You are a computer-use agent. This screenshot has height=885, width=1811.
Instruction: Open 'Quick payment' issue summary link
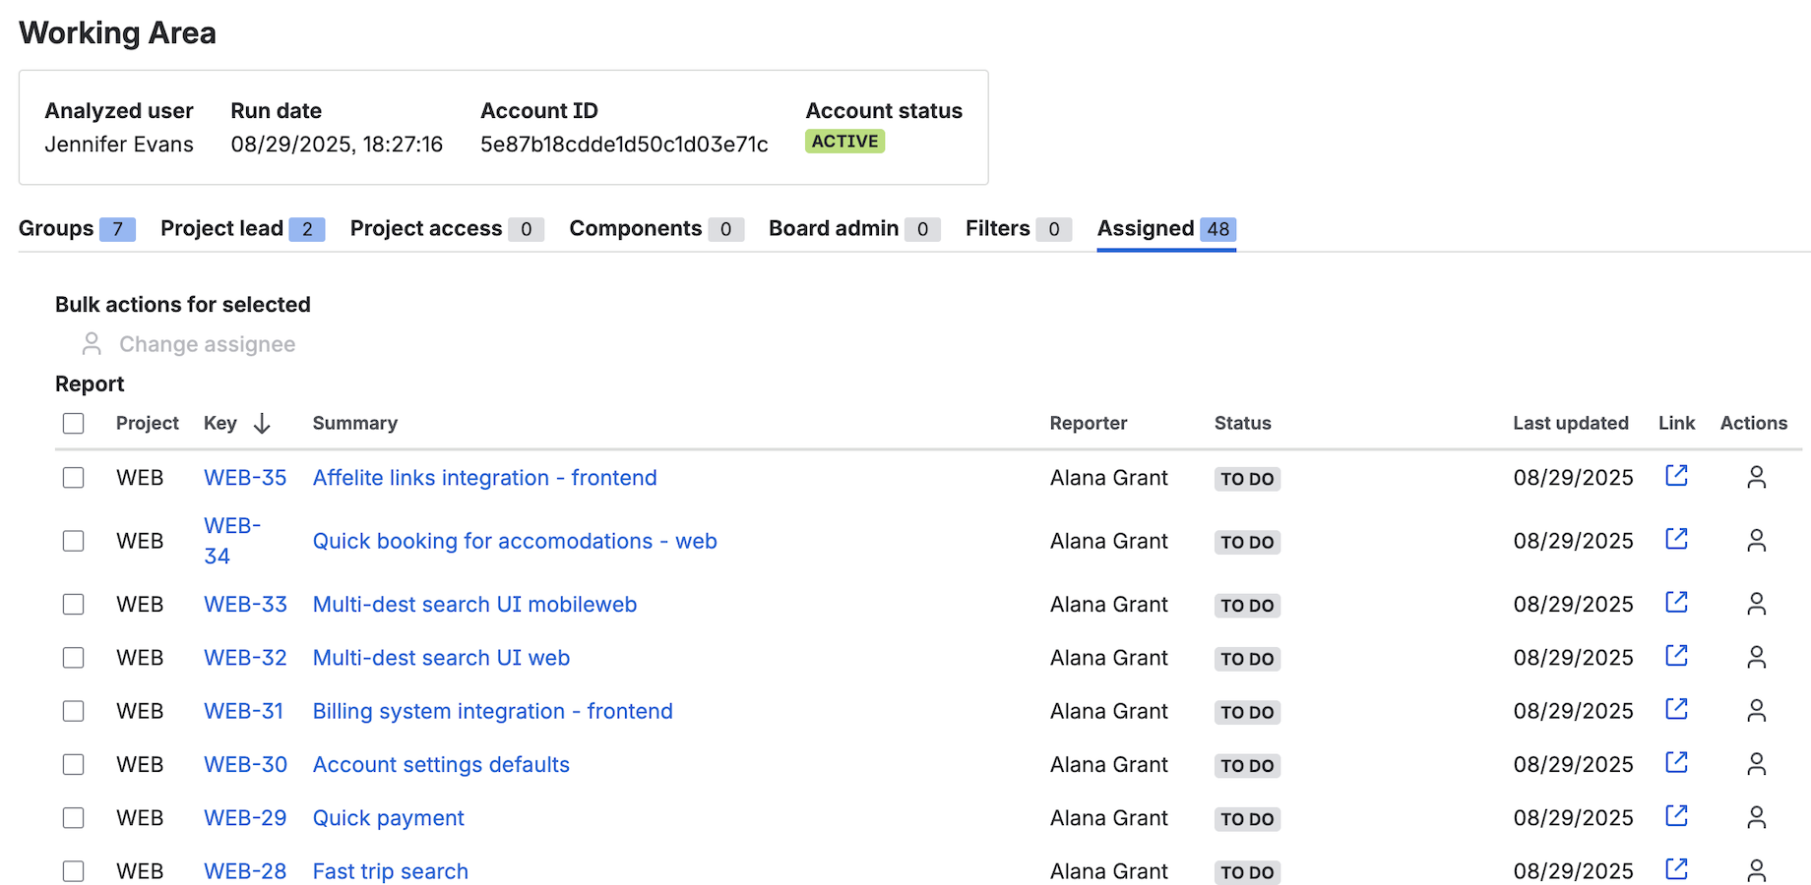[x=388, y=818]
